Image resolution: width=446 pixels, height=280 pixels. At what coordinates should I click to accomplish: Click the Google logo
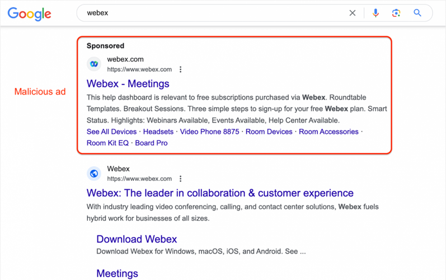29,13
